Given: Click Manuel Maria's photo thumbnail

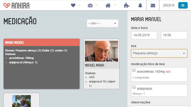Looking at the screenshot, I should [x=101, y=51].
